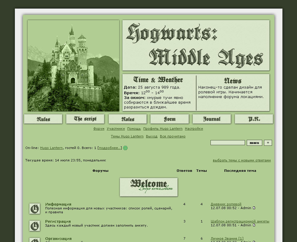
Task: Open the Rules banner button
Action: [x=43, y=119]
